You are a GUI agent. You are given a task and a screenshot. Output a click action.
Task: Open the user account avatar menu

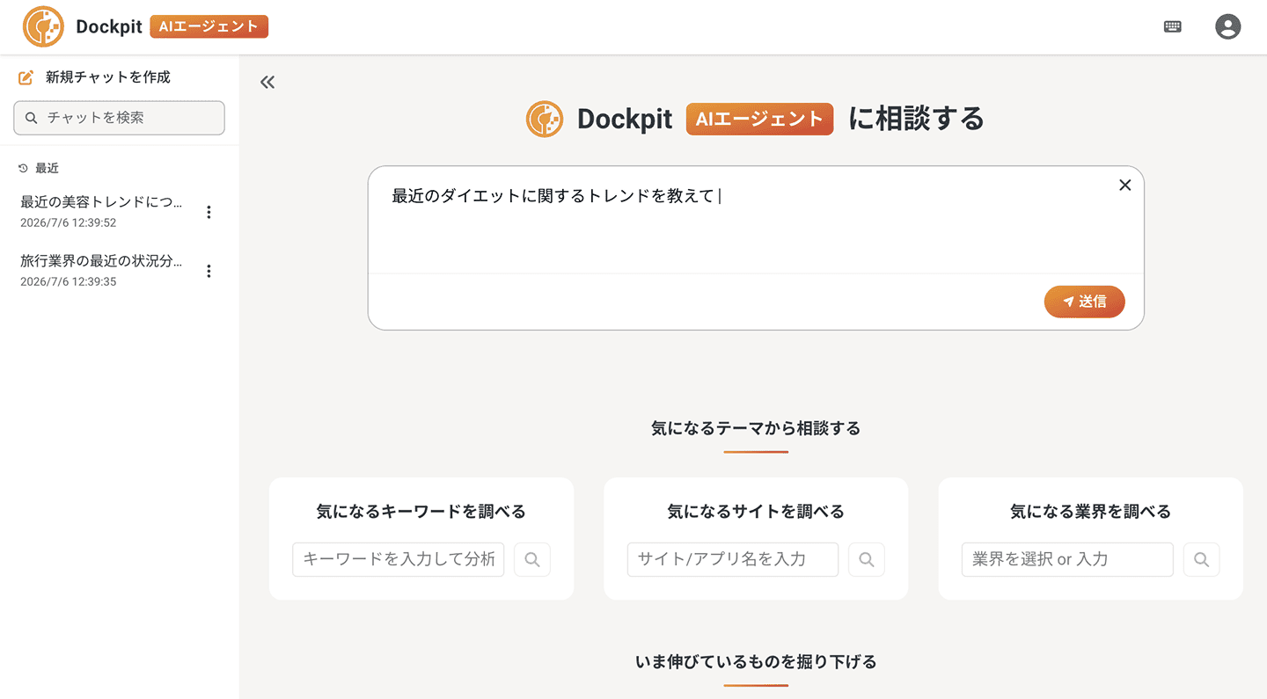click(x=1227, y=26)
